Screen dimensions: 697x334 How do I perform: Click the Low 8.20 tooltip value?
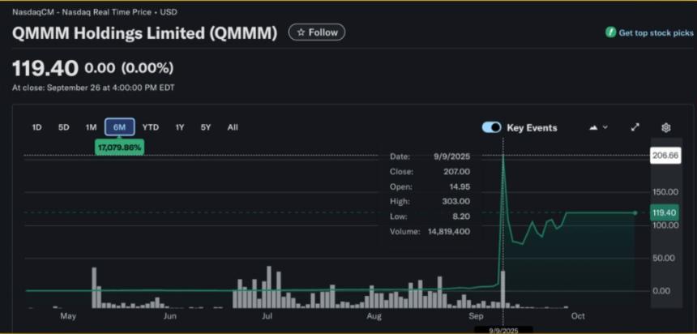[x=462, y=216]
